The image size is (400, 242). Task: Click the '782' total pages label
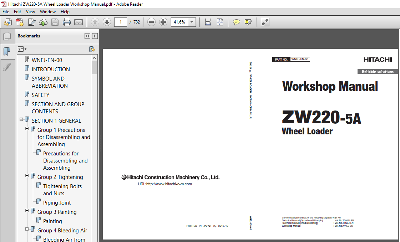click(x=137, y=22)
